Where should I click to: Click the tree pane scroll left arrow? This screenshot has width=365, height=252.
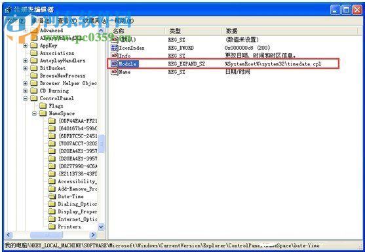click(9, 235)
